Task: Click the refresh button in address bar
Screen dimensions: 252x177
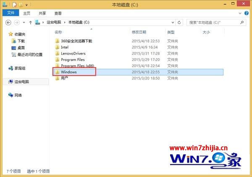Action: click(x=179, y=23)
